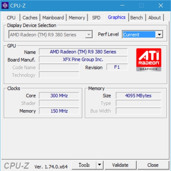Viewport: 171px width, 171px height.
Task: Switch to the CPU tab
Action: [11, 18]
